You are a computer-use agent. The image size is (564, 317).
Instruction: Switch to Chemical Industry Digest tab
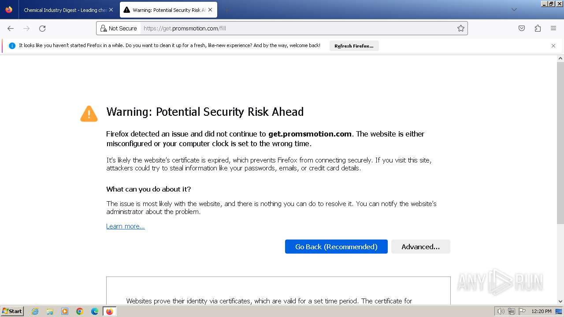pyautogui.click(x=65, y=10)
